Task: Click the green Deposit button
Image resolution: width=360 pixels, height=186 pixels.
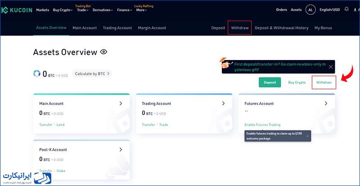Action: pos(270,82)
